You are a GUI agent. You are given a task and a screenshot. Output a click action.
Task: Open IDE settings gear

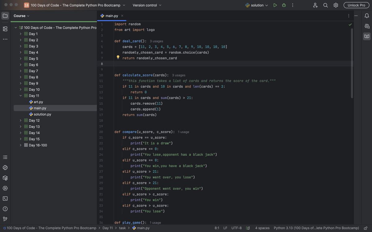click(336, 5)
